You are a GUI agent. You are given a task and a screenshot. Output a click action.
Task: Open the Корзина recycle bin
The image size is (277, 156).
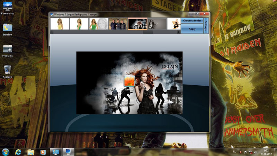click(7, 70)
